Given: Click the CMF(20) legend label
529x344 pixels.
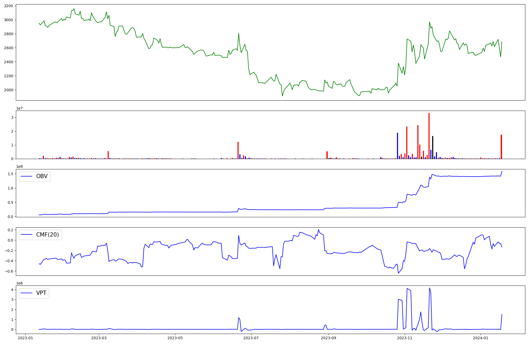Looking at the screenshot, I should tap(47, 235).
